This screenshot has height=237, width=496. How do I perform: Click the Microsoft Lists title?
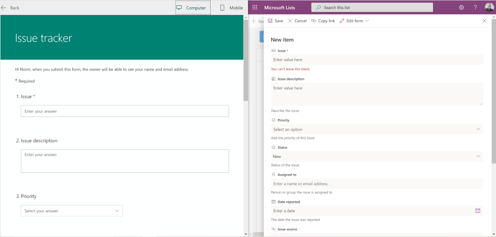(279, 8)
